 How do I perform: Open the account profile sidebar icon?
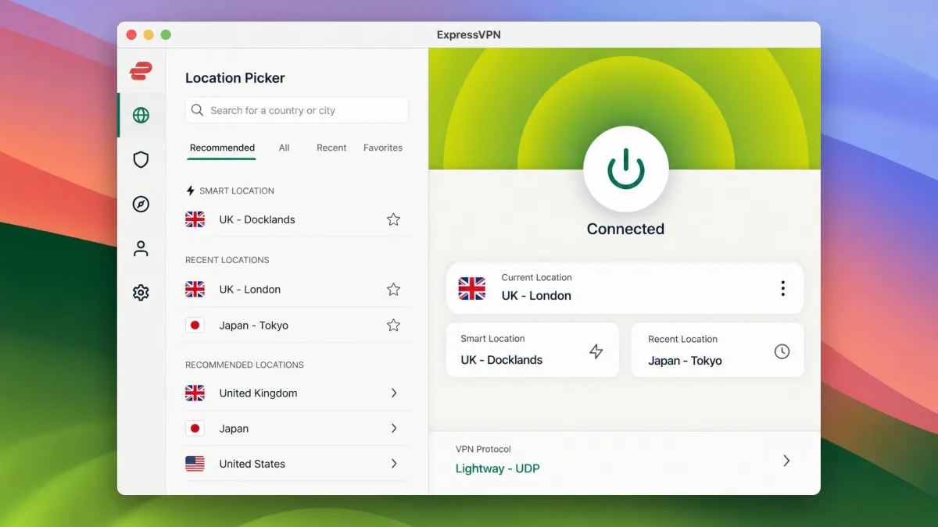[141, 249]
